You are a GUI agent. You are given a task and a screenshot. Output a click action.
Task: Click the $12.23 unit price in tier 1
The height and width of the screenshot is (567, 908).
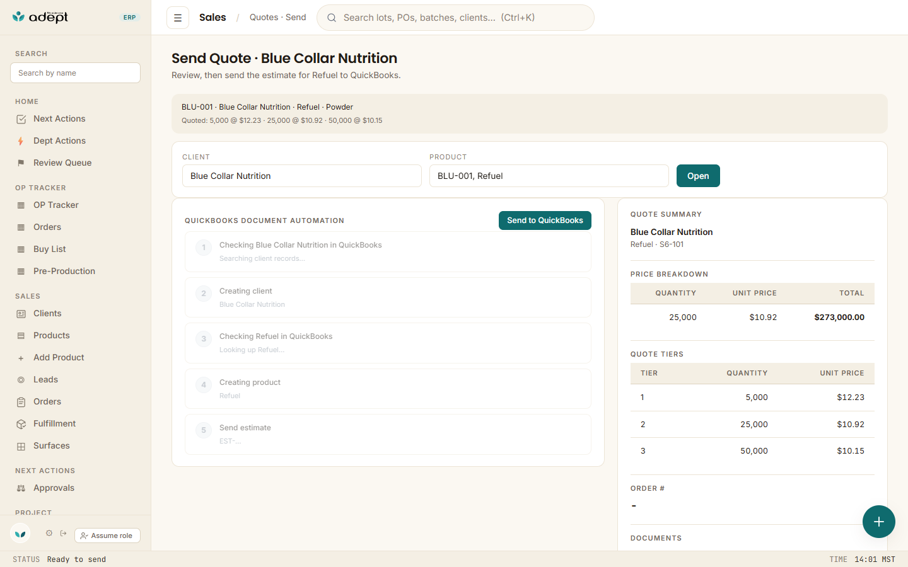coord(851,398)
